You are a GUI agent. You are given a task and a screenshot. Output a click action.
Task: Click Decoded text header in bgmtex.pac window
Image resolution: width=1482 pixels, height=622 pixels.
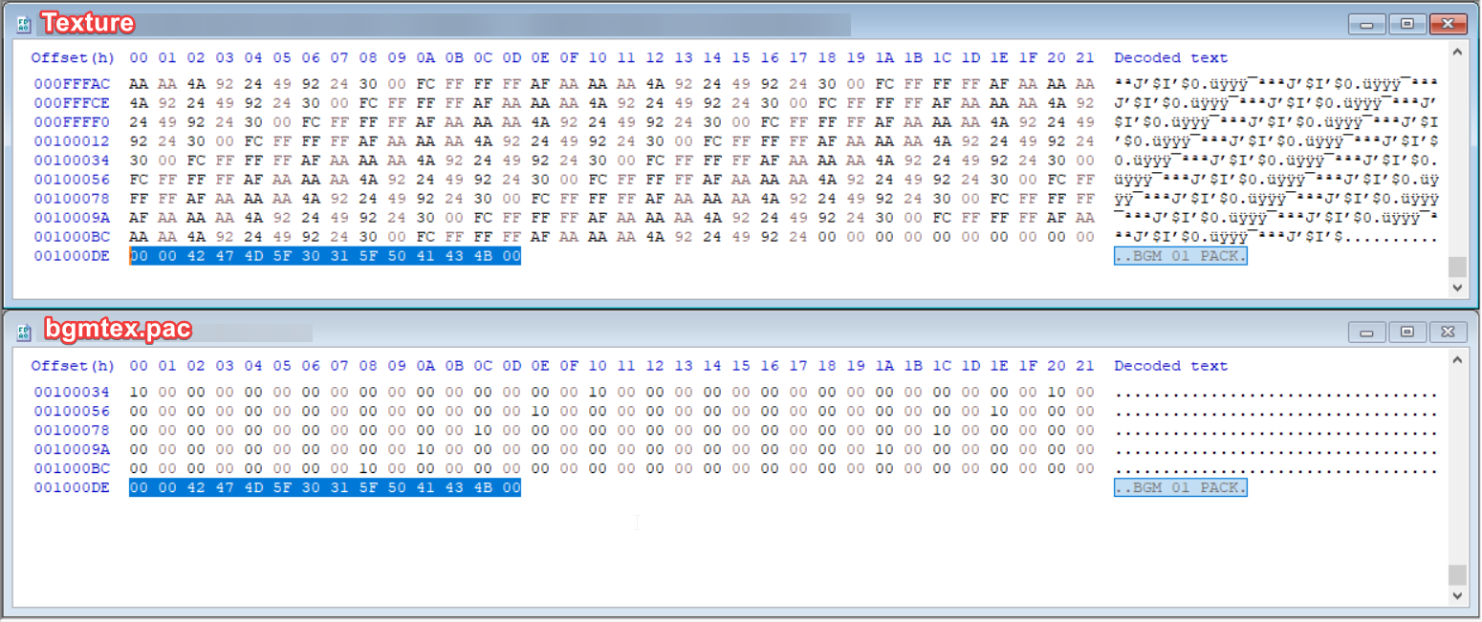point(1171,366)
